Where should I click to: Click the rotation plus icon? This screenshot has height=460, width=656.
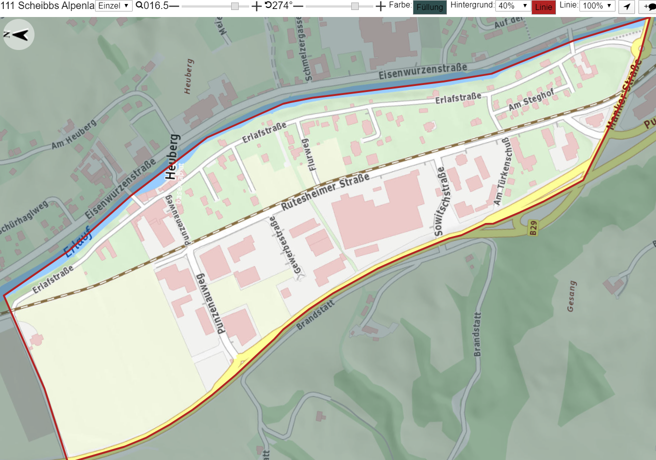(381, 6)
